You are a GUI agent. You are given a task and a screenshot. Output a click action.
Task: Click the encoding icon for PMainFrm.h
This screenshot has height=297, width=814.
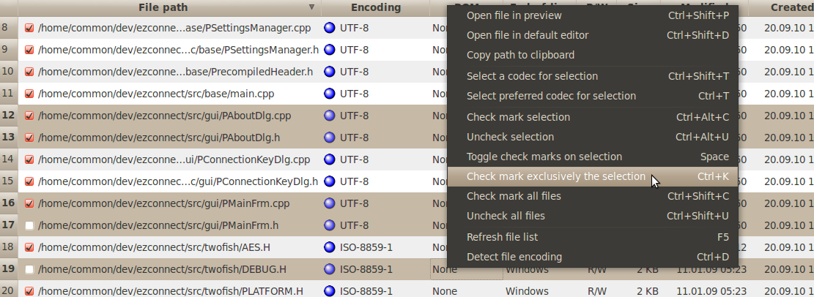(x=330, y=225)
